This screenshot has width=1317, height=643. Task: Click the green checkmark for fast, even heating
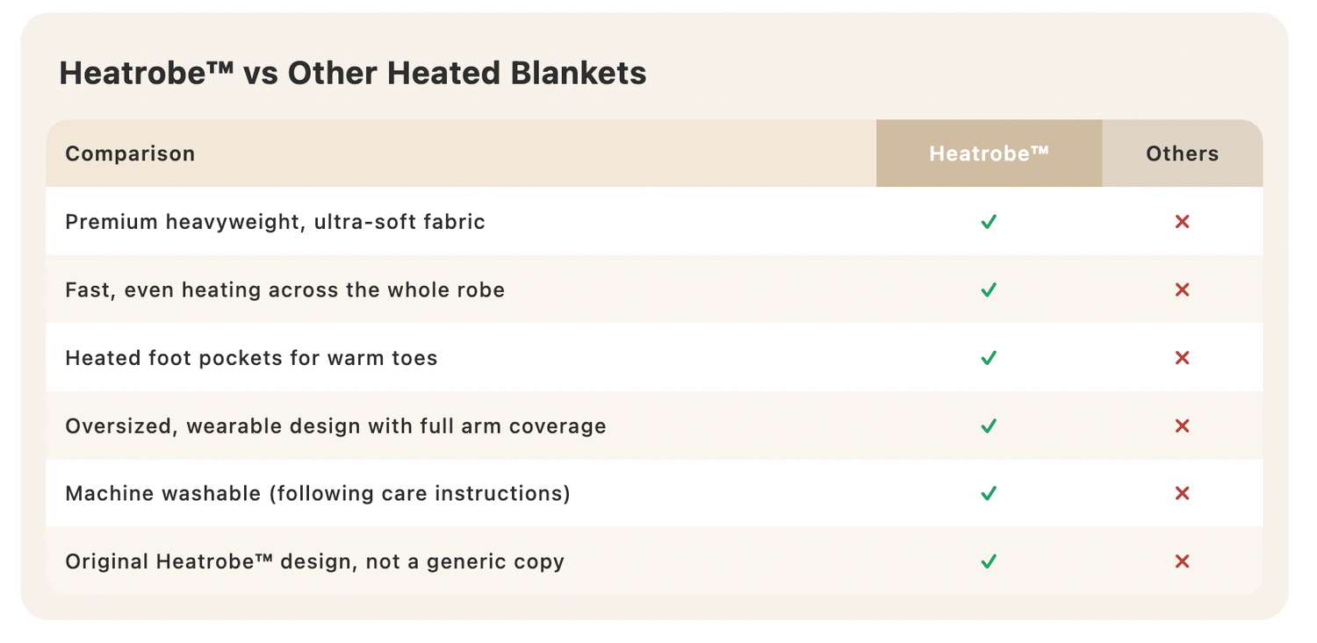[x=989, y=289]
